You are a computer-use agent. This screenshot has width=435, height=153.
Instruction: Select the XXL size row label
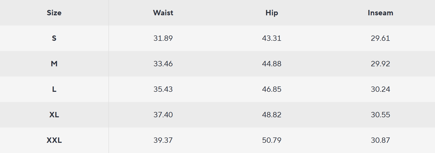pyautogui.click(x=54, y=140)
